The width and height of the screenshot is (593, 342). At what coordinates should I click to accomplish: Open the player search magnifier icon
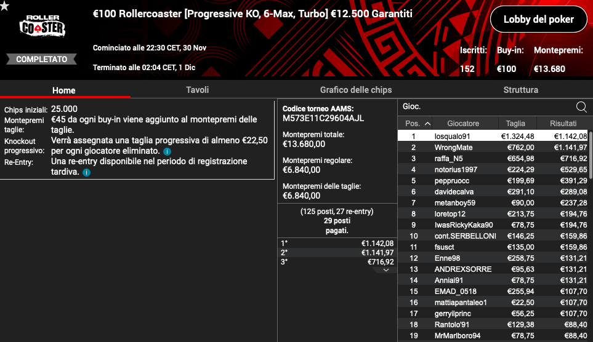click(x=581, y=107)
